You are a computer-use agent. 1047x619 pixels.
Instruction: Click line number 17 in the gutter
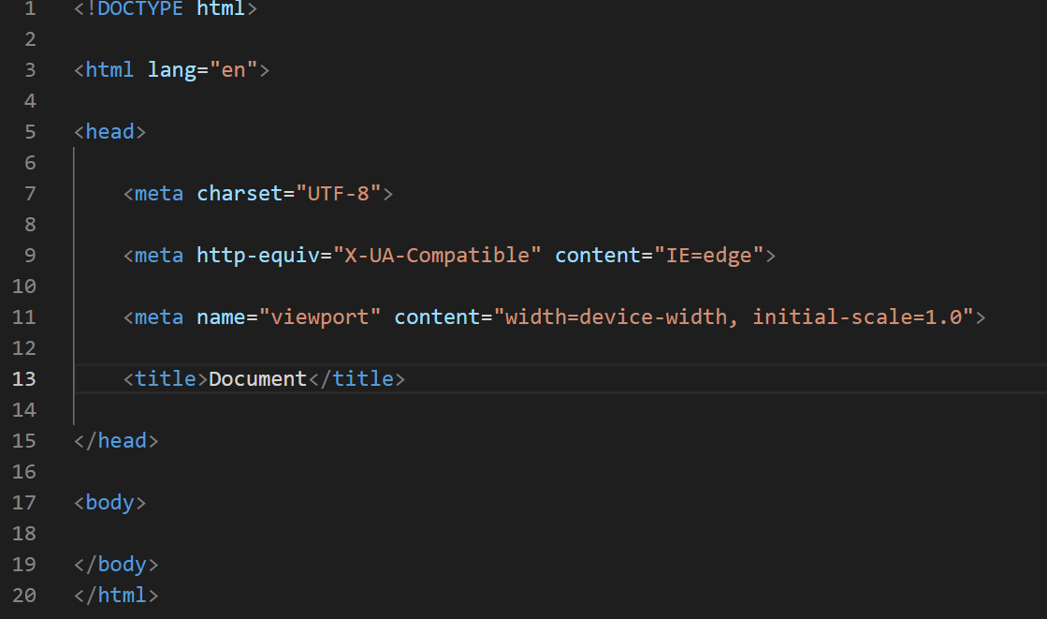point(24,503)
